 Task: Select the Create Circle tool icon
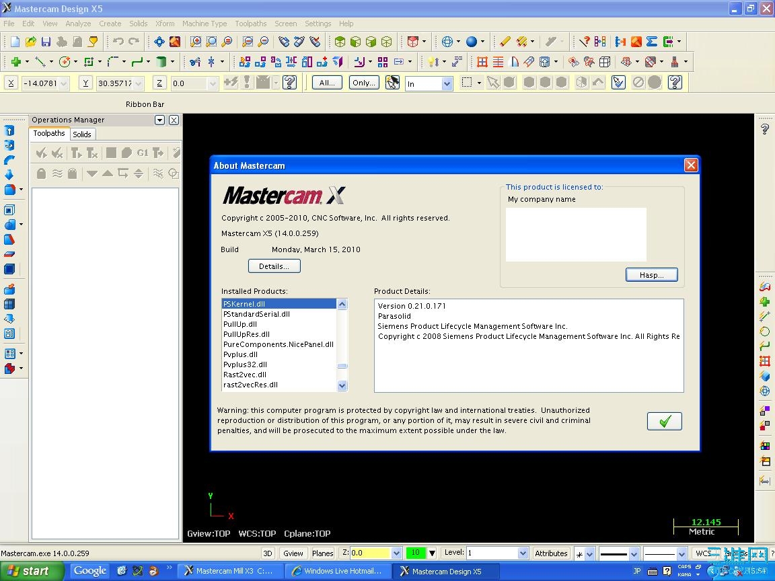(65, 62)
